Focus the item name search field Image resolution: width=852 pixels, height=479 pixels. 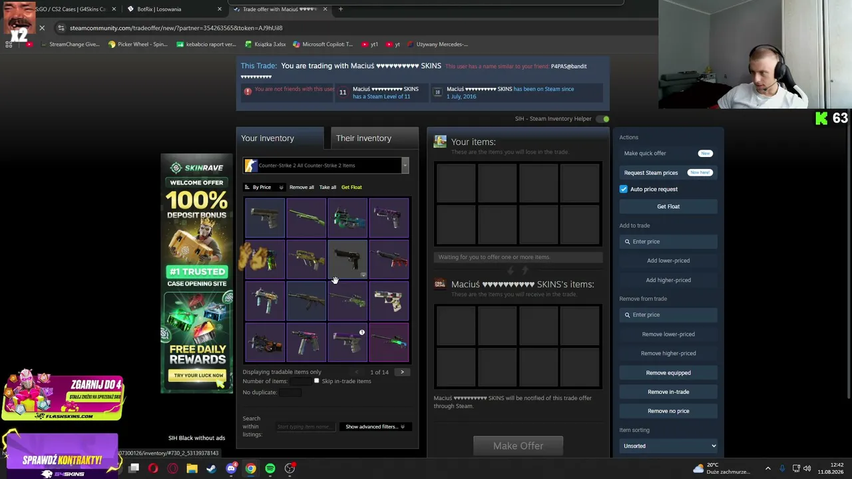coord(305,426)
